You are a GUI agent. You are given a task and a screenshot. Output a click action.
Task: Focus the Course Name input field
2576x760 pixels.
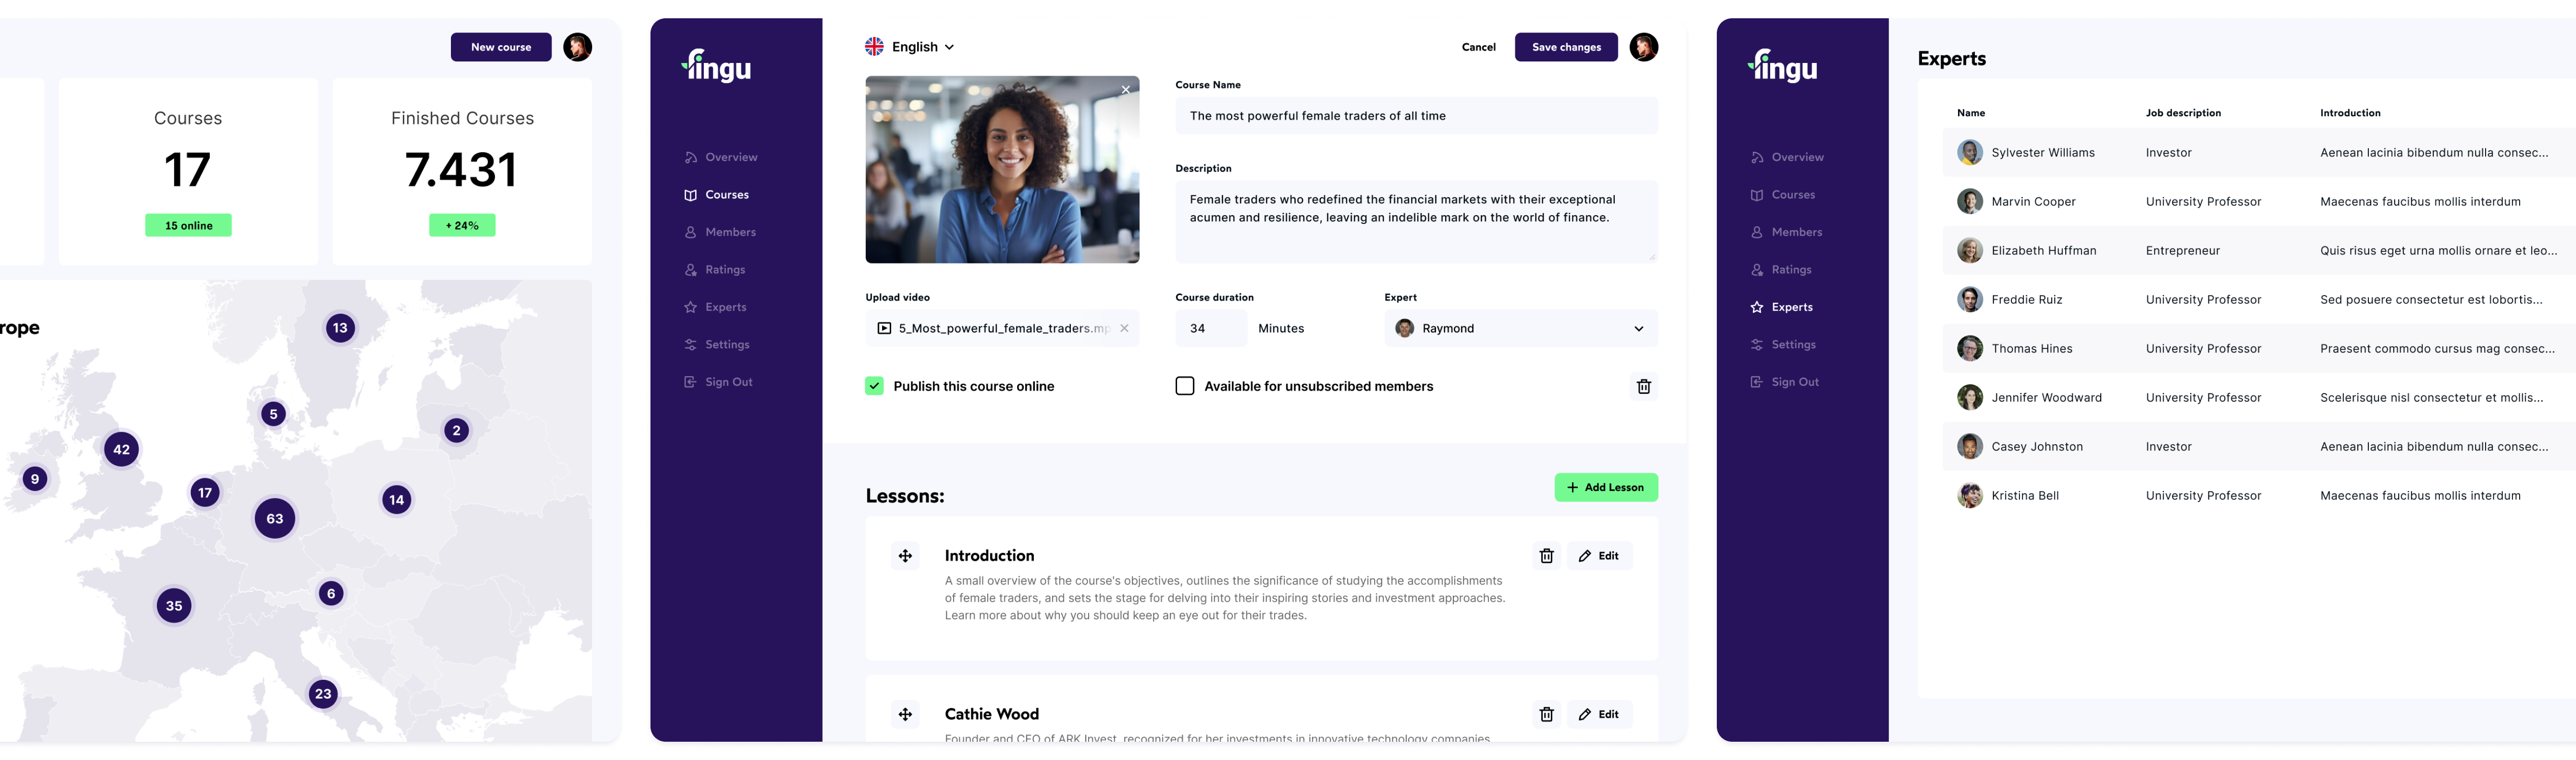pyautogui.click(x=1416, y=116)
